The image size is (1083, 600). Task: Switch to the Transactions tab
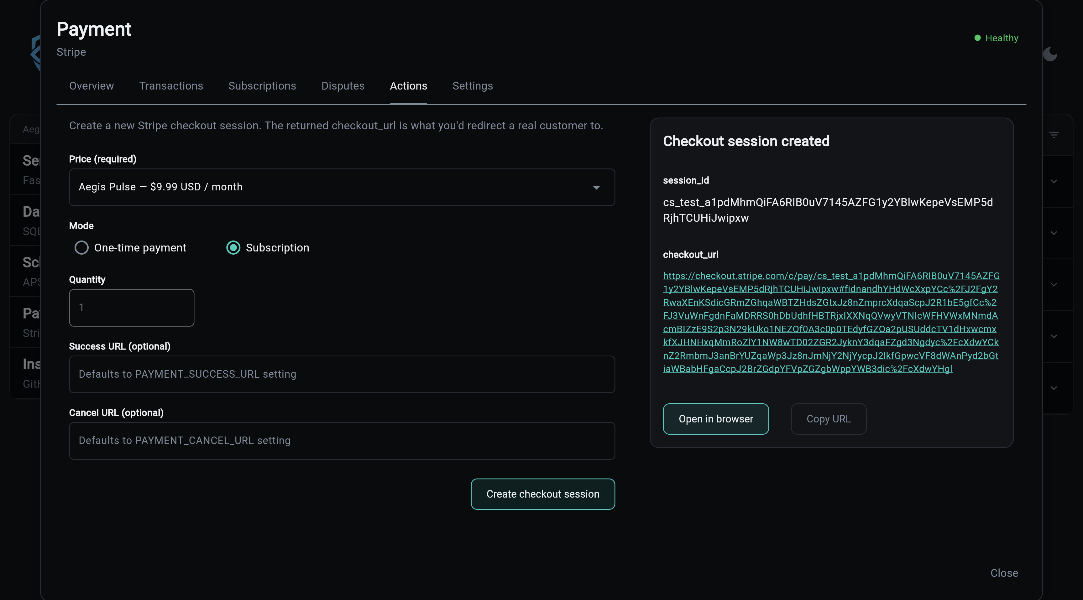(x=171, y=86)
